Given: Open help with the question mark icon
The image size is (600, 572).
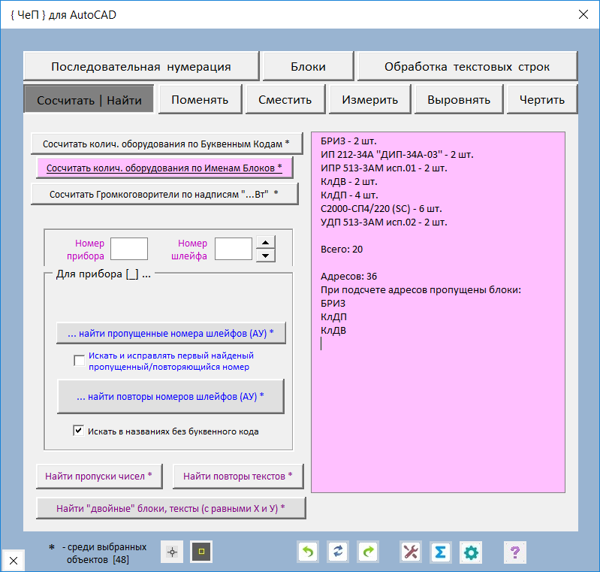Looking at the screenshot, I should coord(514,552).
